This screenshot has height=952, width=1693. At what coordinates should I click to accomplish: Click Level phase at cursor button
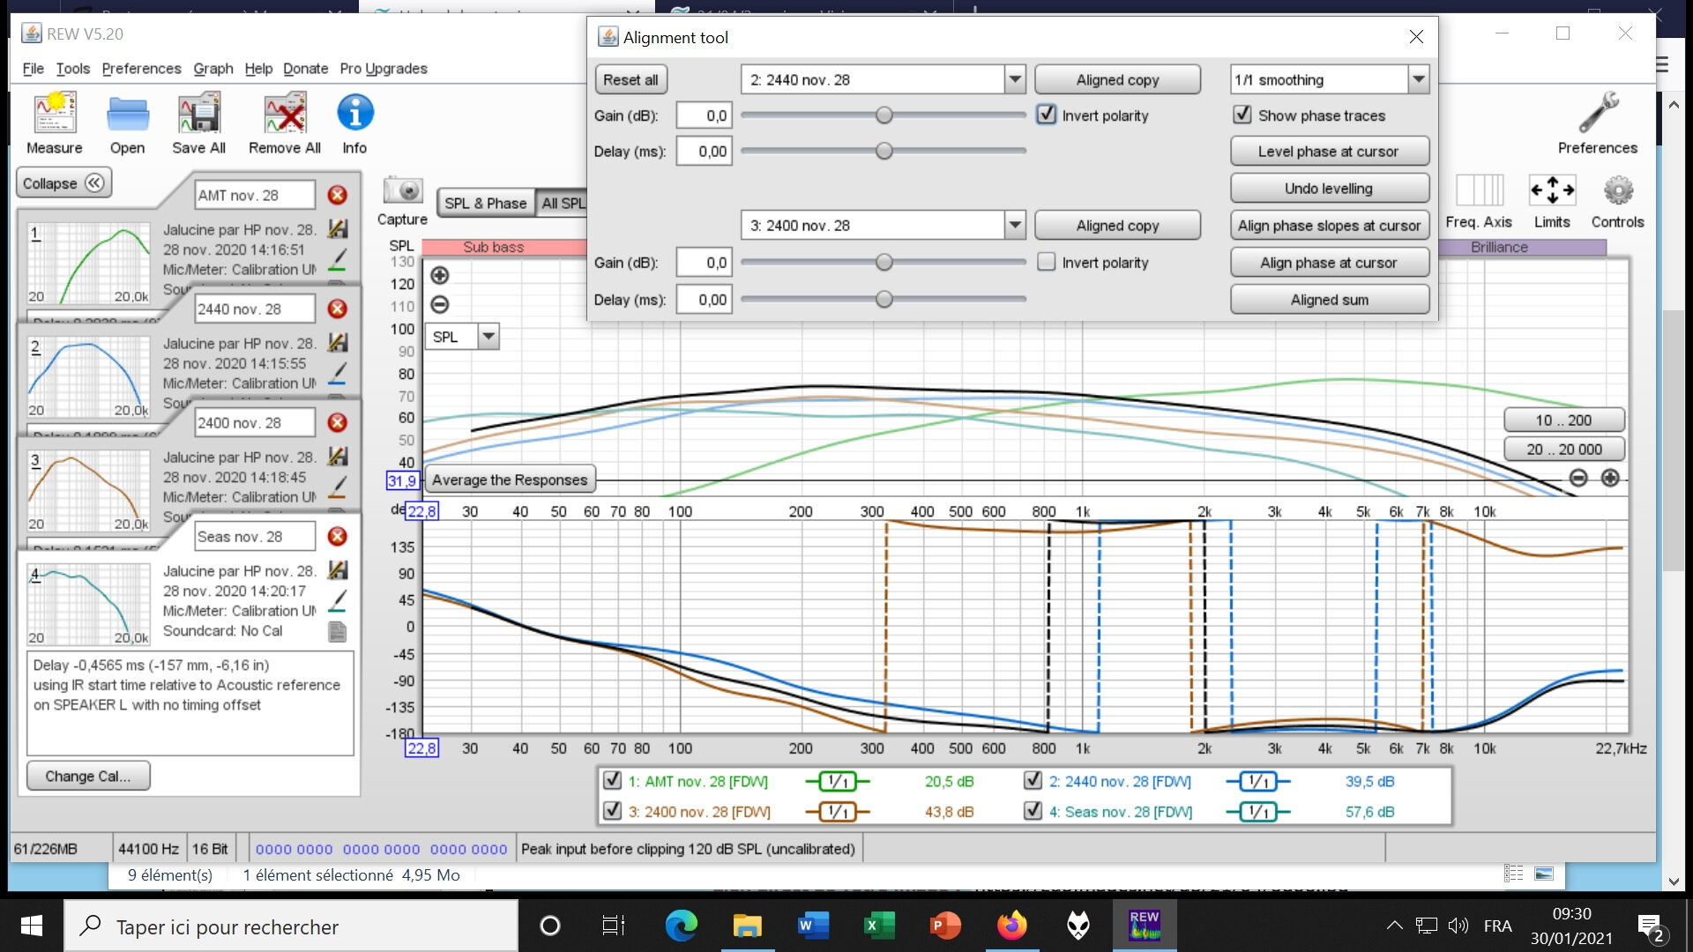[x=1329, y=152]
